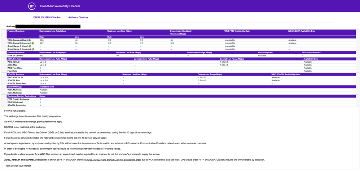Open the DN/ALID/UPRN Checker link
The height and width of the screenshot is (172, 360).
[47, 17]
